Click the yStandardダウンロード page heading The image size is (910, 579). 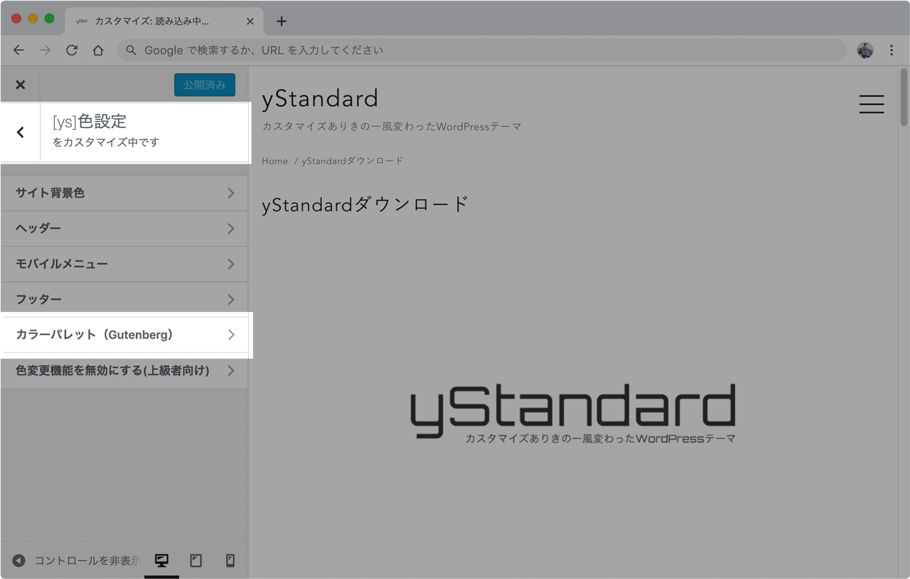365,205
